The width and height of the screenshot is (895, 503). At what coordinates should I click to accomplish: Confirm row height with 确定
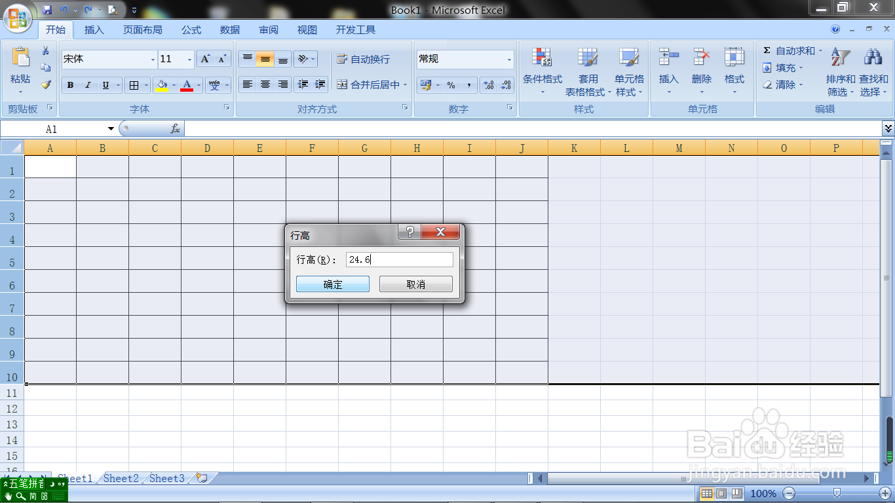(x=333, y=284)
